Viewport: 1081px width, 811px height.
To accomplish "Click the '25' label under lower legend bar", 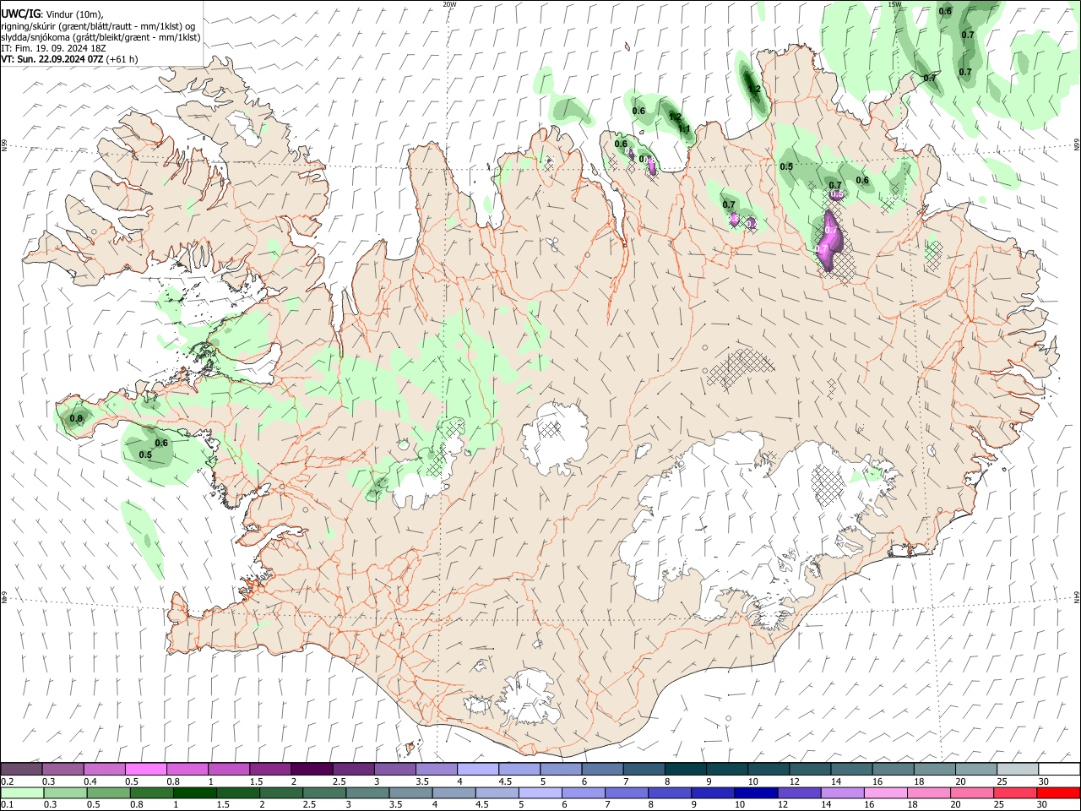I will [1000, 804].
